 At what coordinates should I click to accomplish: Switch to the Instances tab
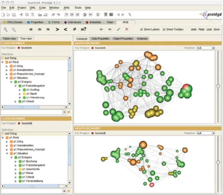(142, 39)
